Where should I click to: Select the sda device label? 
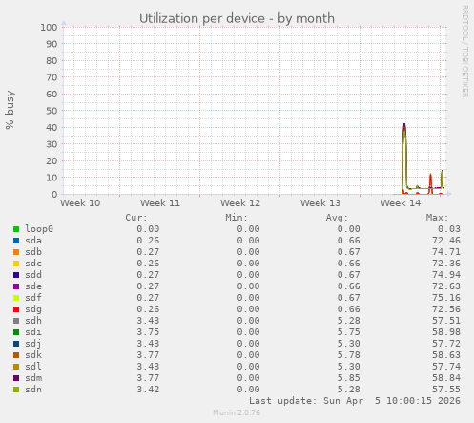click(x=33, y=241)
